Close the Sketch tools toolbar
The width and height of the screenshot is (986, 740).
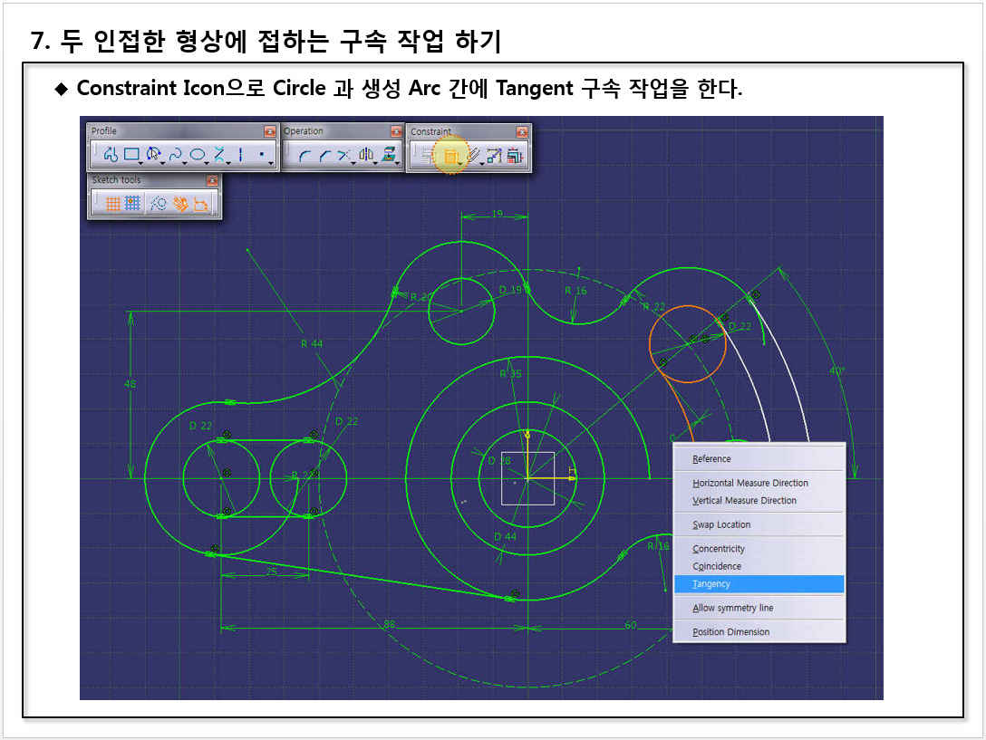tap(212, 181)
